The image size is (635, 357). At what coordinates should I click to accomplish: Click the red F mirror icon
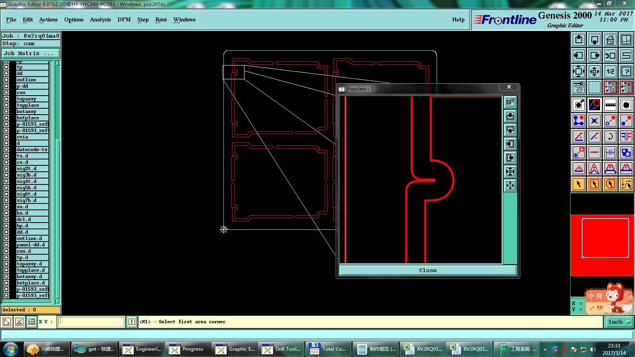coord(626,136)
